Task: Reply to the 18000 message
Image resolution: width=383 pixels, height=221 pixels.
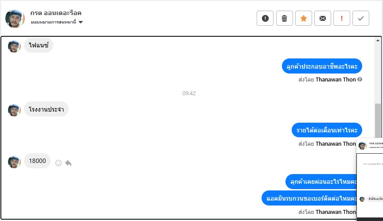Action: click(68, 163)
